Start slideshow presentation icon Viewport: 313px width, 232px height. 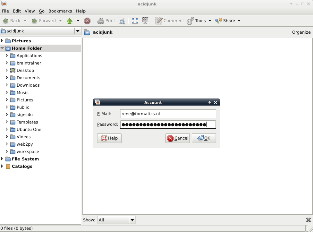[x=145, y=21]
